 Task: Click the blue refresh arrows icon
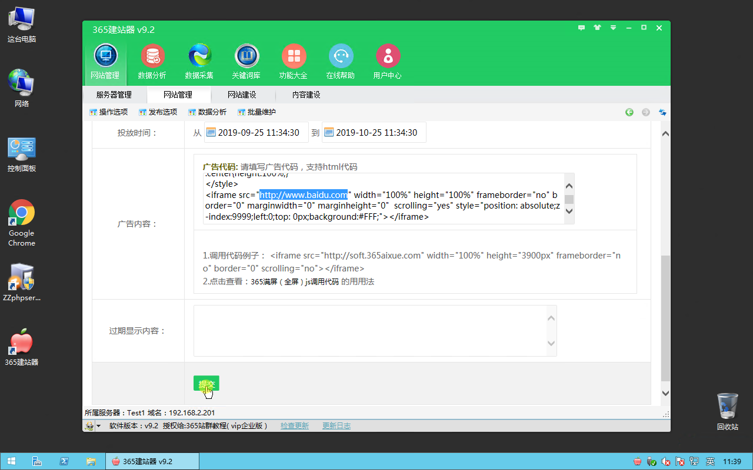click(662, 112)
